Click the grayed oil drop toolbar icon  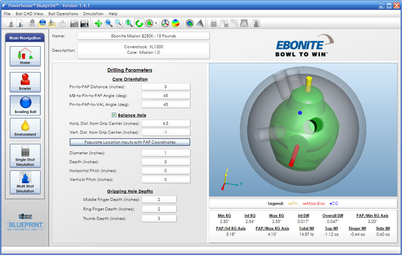click(x=62, y=23)
